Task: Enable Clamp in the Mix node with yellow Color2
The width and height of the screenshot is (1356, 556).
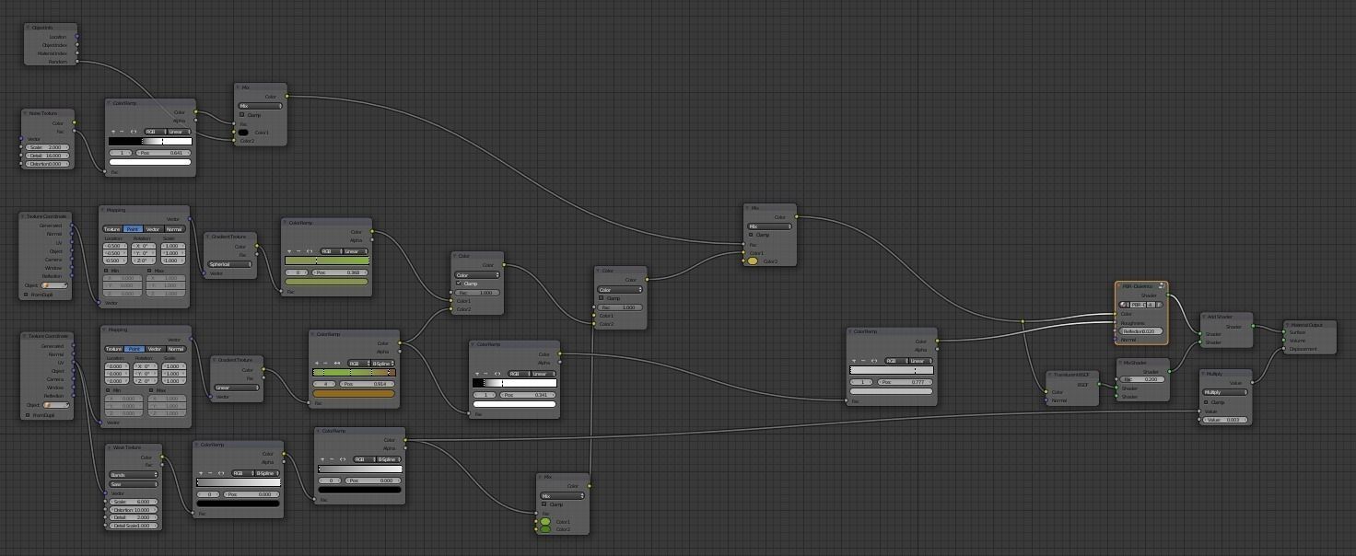Action: [751, 235]
